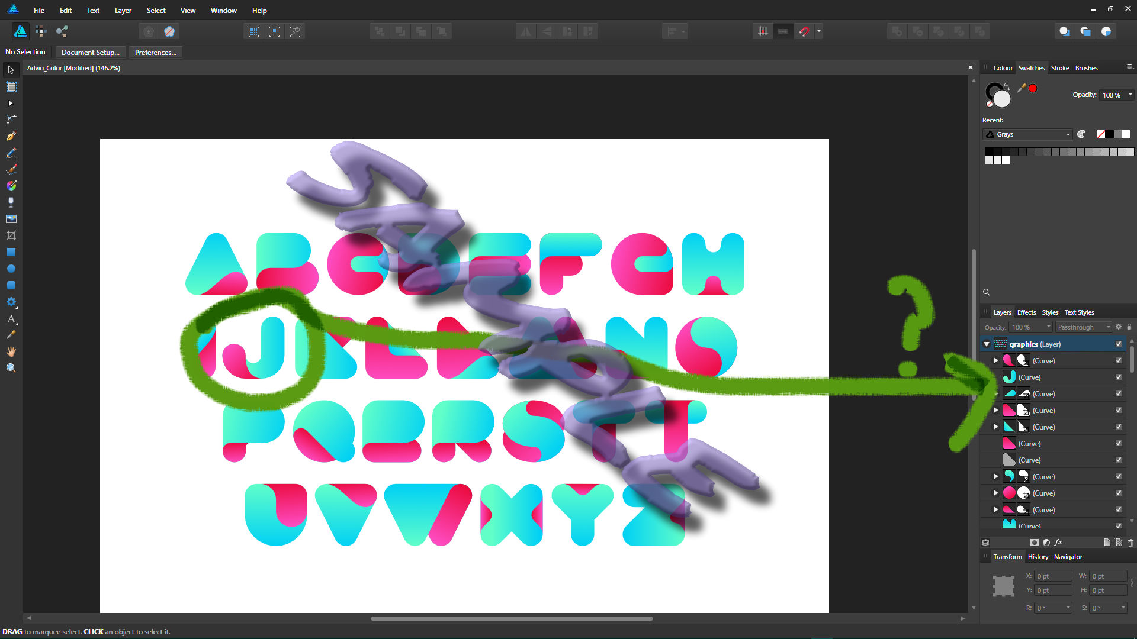This screenshot has height=639, width=1137.
Task: Select the Pen tool
Action: (11, 136)
